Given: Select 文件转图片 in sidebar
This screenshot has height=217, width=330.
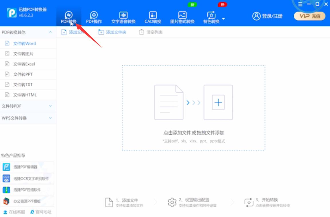Looking at the screenshot, I should (x=28, y=54).
